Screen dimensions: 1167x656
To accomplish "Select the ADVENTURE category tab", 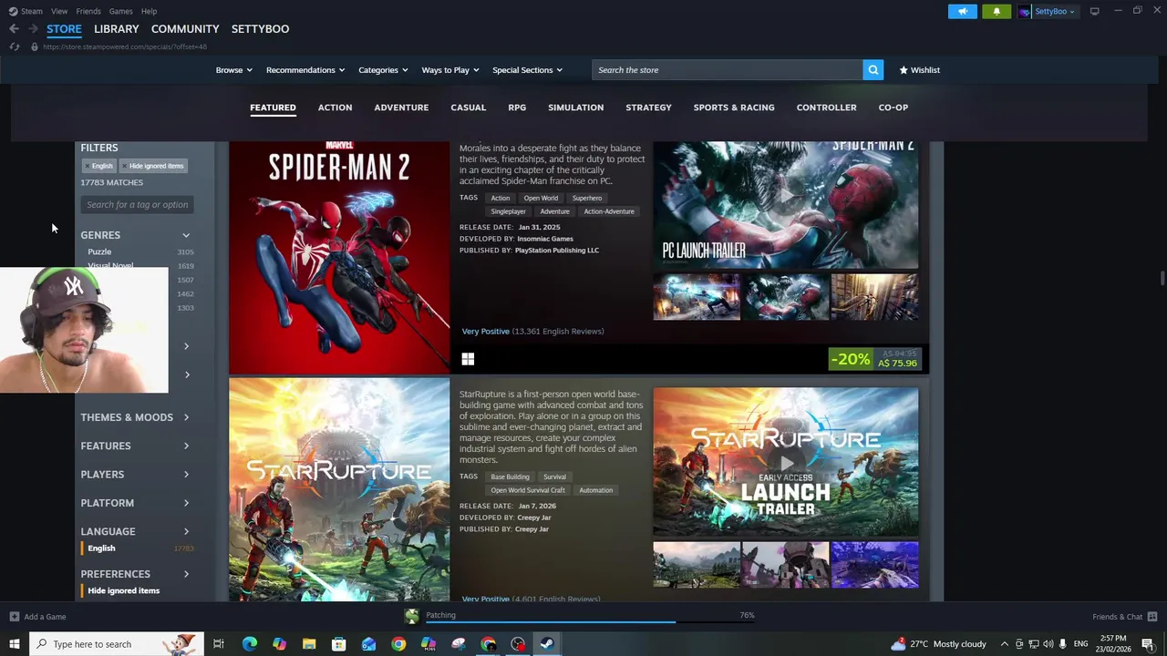I will click(401, 108).
